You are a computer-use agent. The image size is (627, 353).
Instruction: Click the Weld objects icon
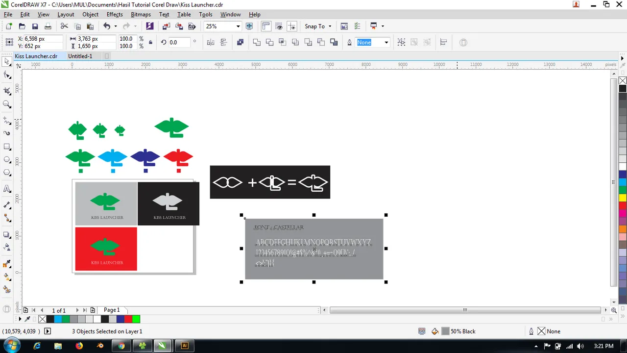[256, 42]
